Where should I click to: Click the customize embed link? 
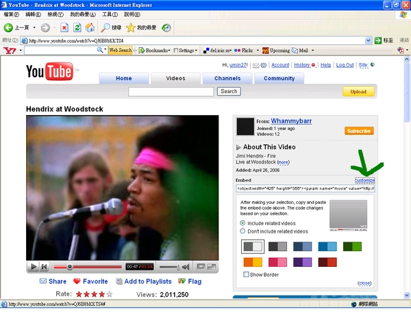(x=365, y=180)
